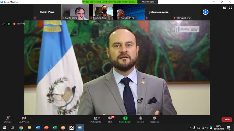Viewport: 234px width, 131px height.
Task: Open Windows notification center
Action: [x=228, y=128]
